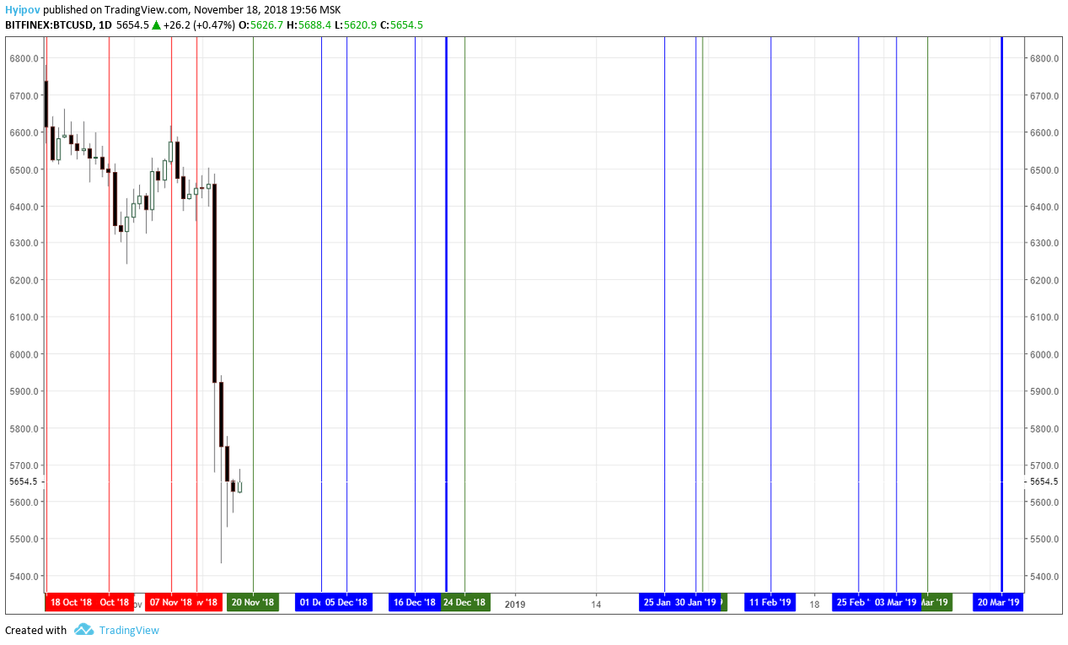Click the 6500.0 label on the right price axis
This screenshot has width=1068, height=645.
[x=1045, y=169]
